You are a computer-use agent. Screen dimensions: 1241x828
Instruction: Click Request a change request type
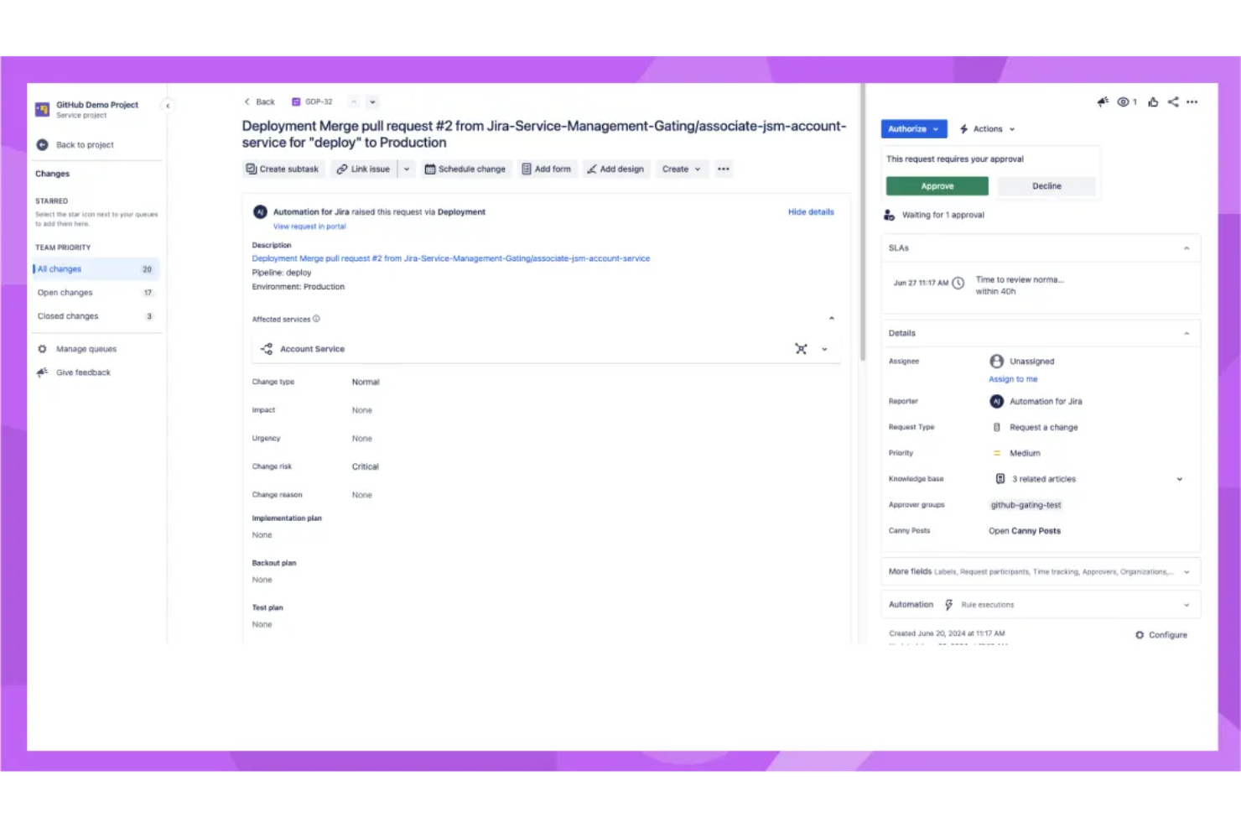point(1036,428)
